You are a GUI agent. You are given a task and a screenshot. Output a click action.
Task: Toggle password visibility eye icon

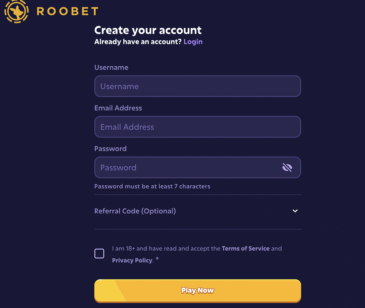coord(287,167)
